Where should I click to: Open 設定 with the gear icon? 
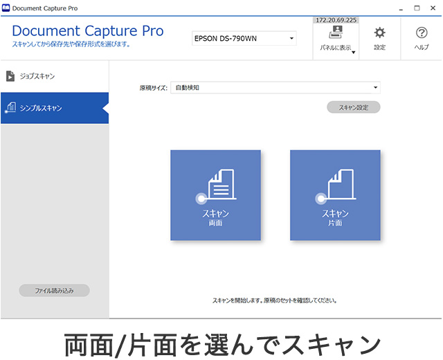pyautogui.click(x=380, y=33)
